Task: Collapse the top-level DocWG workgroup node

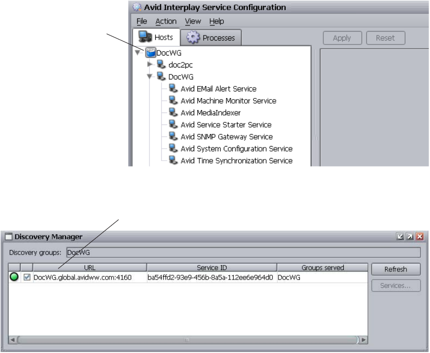Action: [138, 52]
